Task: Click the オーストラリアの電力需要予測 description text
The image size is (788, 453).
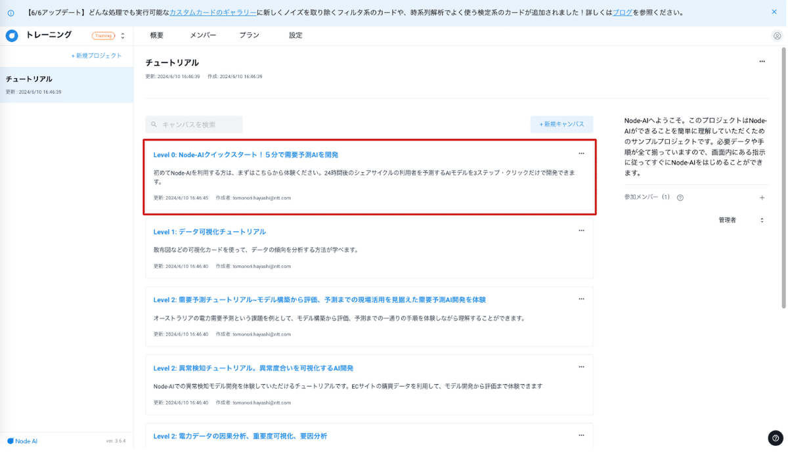Action: 339,318
